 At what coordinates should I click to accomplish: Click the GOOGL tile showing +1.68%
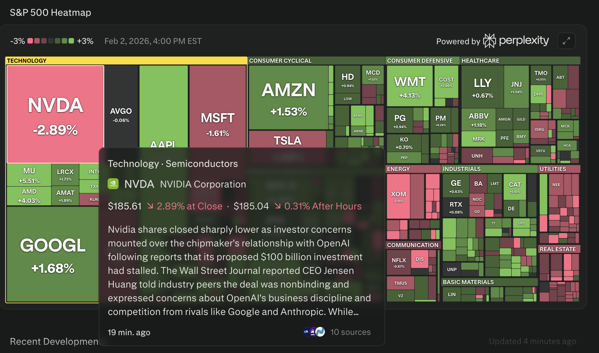(52, 254)
